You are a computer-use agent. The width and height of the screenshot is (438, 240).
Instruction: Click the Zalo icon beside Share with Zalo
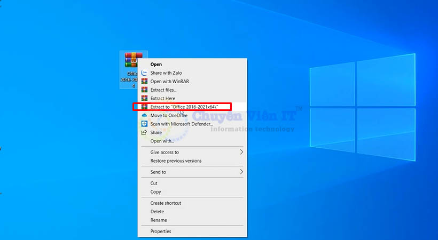click(x=144, y=73)
